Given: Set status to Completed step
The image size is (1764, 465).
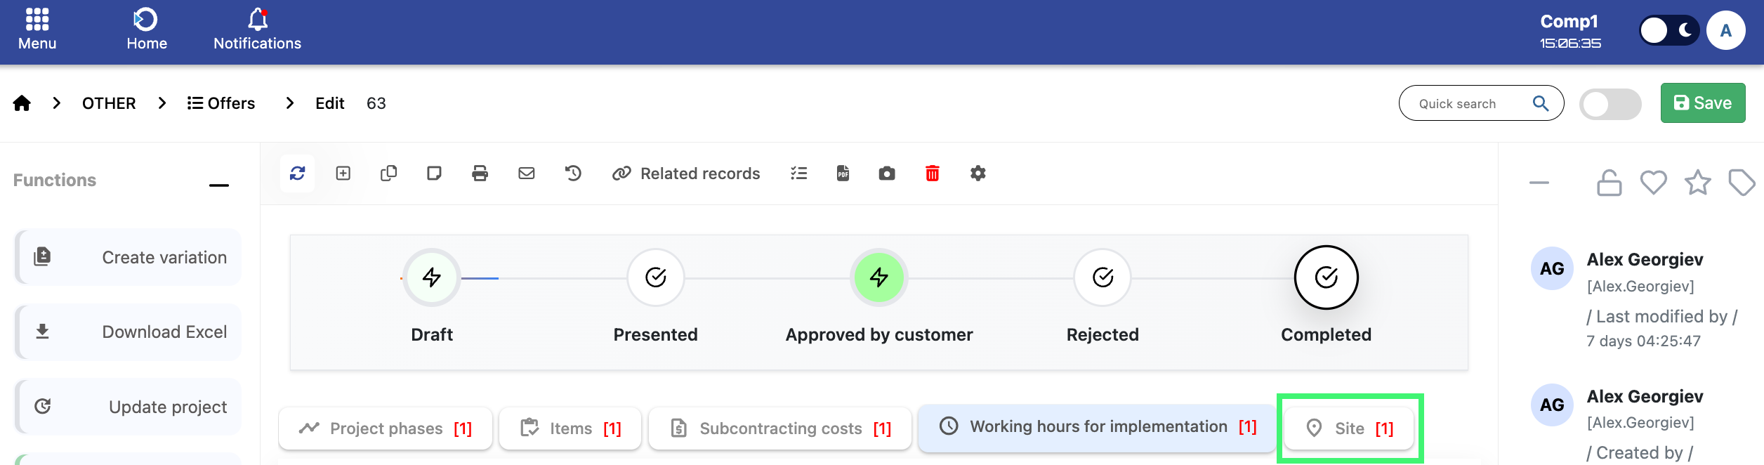Looking at the screenshot, I should coord(1325,277).
